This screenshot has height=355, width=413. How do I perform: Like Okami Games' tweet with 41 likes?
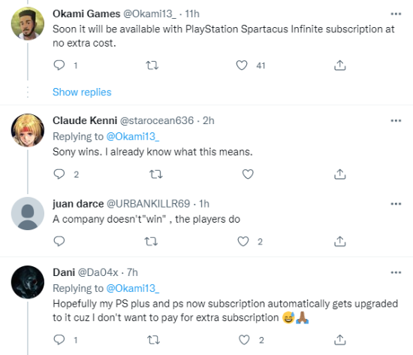click(x=242, y=65)
